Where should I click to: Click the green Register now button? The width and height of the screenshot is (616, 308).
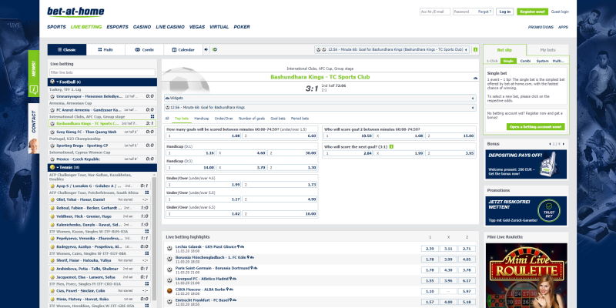(x=532, y=12)
